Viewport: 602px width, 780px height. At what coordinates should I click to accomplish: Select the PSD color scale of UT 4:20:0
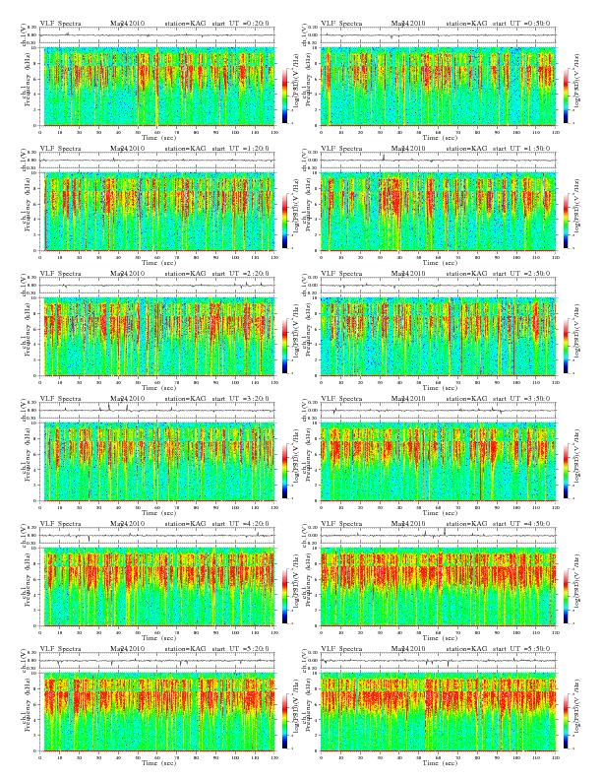click(x=284, y=596)
